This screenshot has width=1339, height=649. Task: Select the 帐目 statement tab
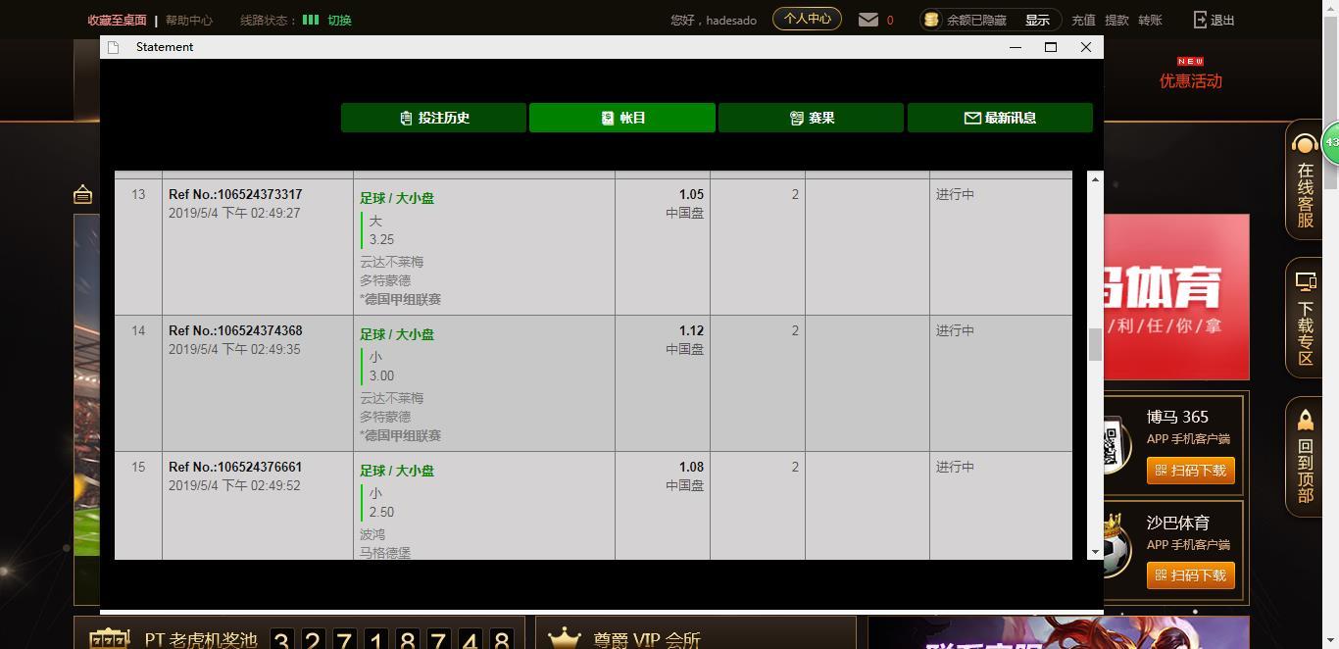point(622,118)
